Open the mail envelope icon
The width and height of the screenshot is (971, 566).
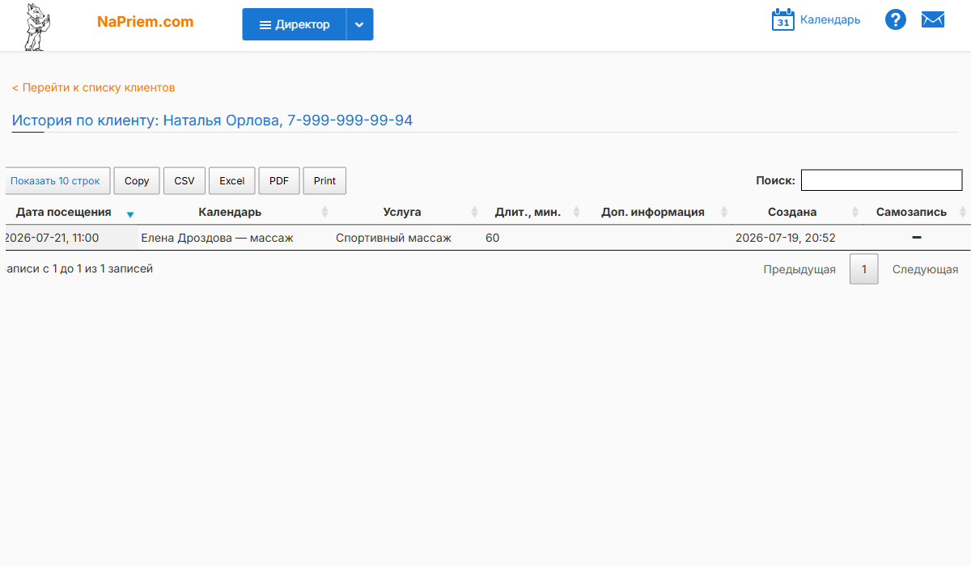click(933, 19)
